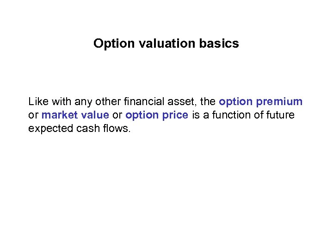Screen dimensions: 333x250
Task: Click the word "the" before option premium
Action: click(x=208, y=102)
